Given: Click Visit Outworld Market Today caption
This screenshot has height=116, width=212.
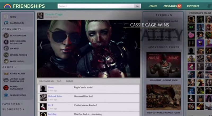Looking at the screenshot, I should [164, 113].
